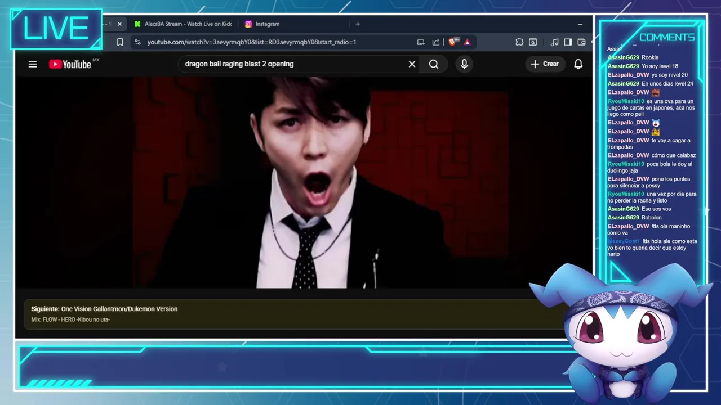Start voice search with microphone
This screenshot has width=721, height=405.
click(464, 64)
